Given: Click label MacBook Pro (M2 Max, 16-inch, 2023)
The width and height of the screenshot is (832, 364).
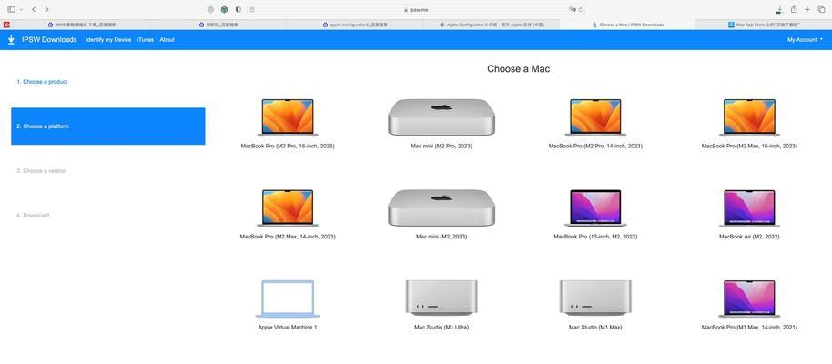Looking at the screenshot, I should [x=749, y=146].
